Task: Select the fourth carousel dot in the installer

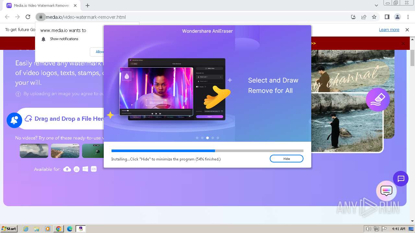Action: coord(213,138)
